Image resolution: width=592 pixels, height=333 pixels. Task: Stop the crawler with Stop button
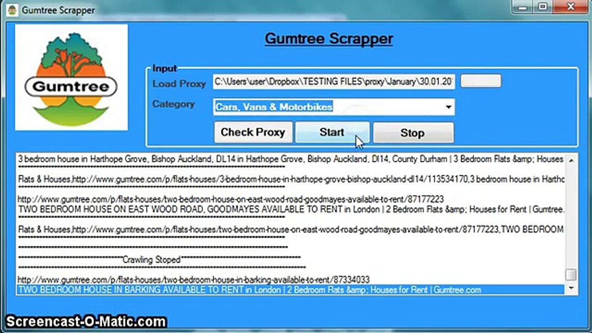[x=413, y=133]
